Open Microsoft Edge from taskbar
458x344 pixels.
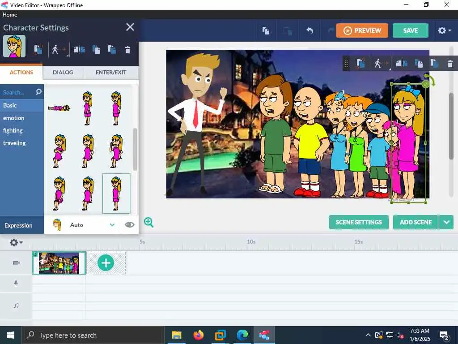pos(242,335)
